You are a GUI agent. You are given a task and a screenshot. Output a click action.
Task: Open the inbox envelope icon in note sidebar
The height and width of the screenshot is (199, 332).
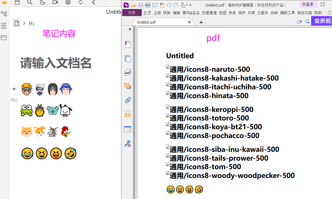click(x=4, y=38)
